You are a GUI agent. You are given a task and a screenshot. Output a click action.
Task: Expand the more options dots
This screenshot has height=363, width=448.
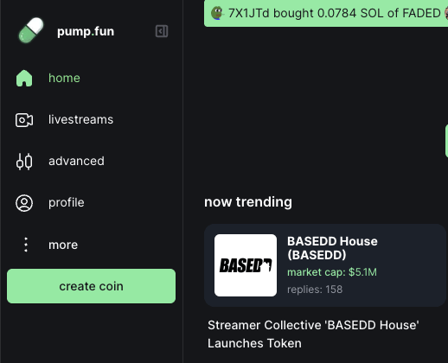pos(26,245)
